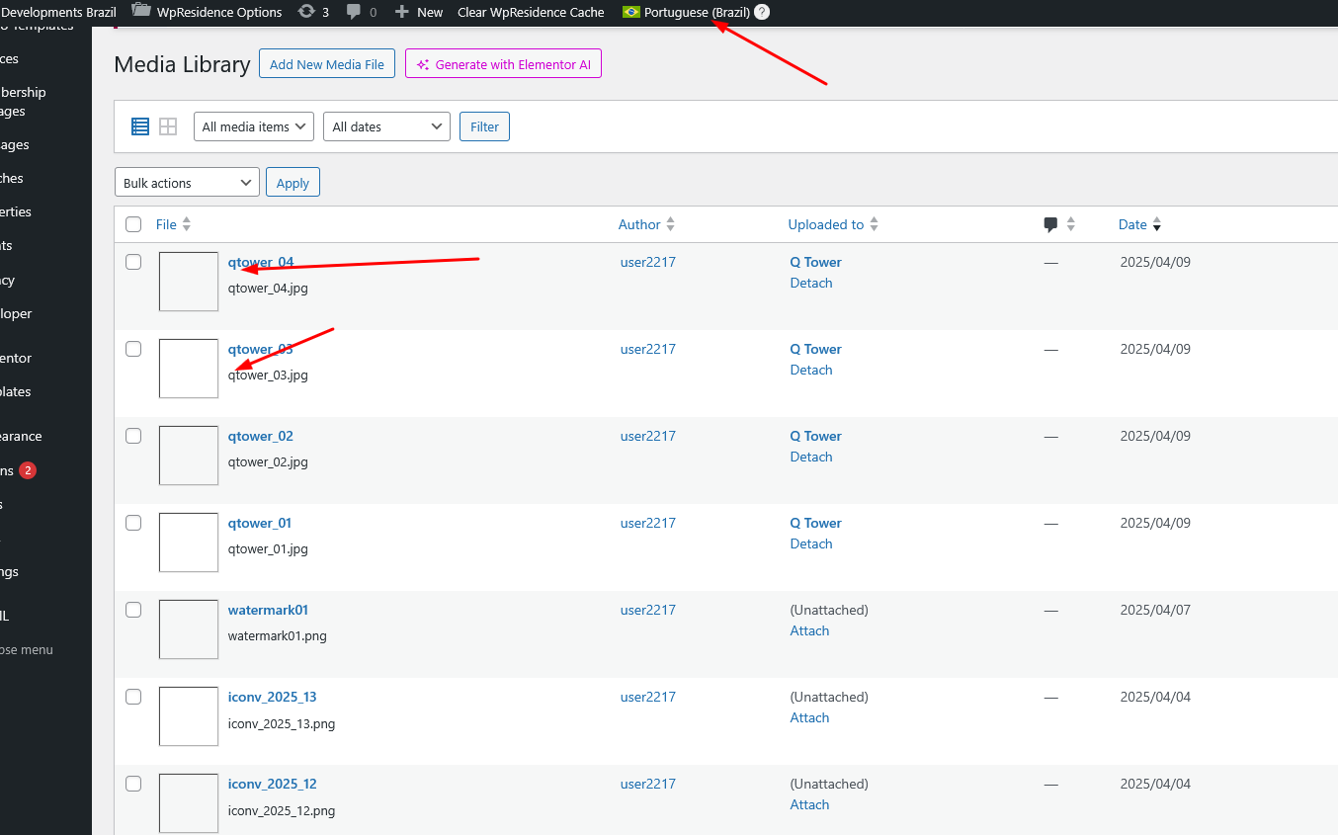Open the qtower_01 file title link
The image size is (1338, 835).
tap(260, 523)
